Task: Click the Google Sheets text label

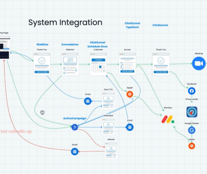Action: tap(192, 123)
